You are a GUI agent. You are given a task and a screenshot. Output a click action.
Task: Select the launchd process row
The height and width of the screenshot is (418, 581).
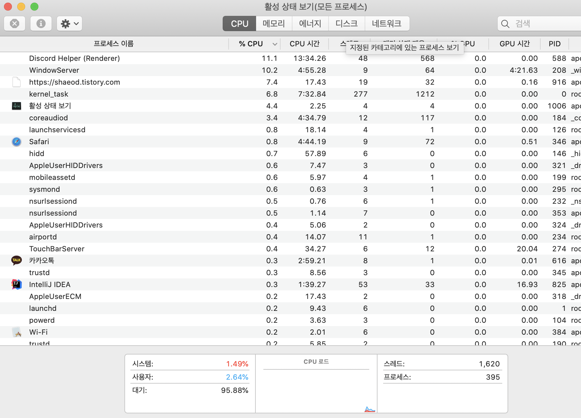click(290, 308)
